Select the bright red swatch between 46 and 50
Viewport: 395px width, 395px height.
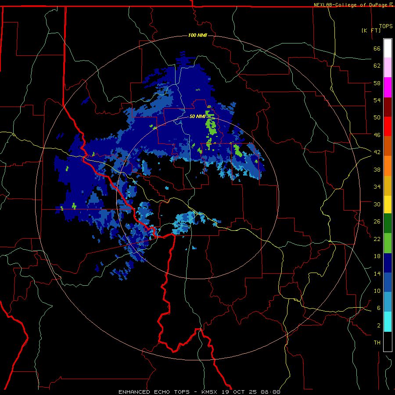(388, 126)
